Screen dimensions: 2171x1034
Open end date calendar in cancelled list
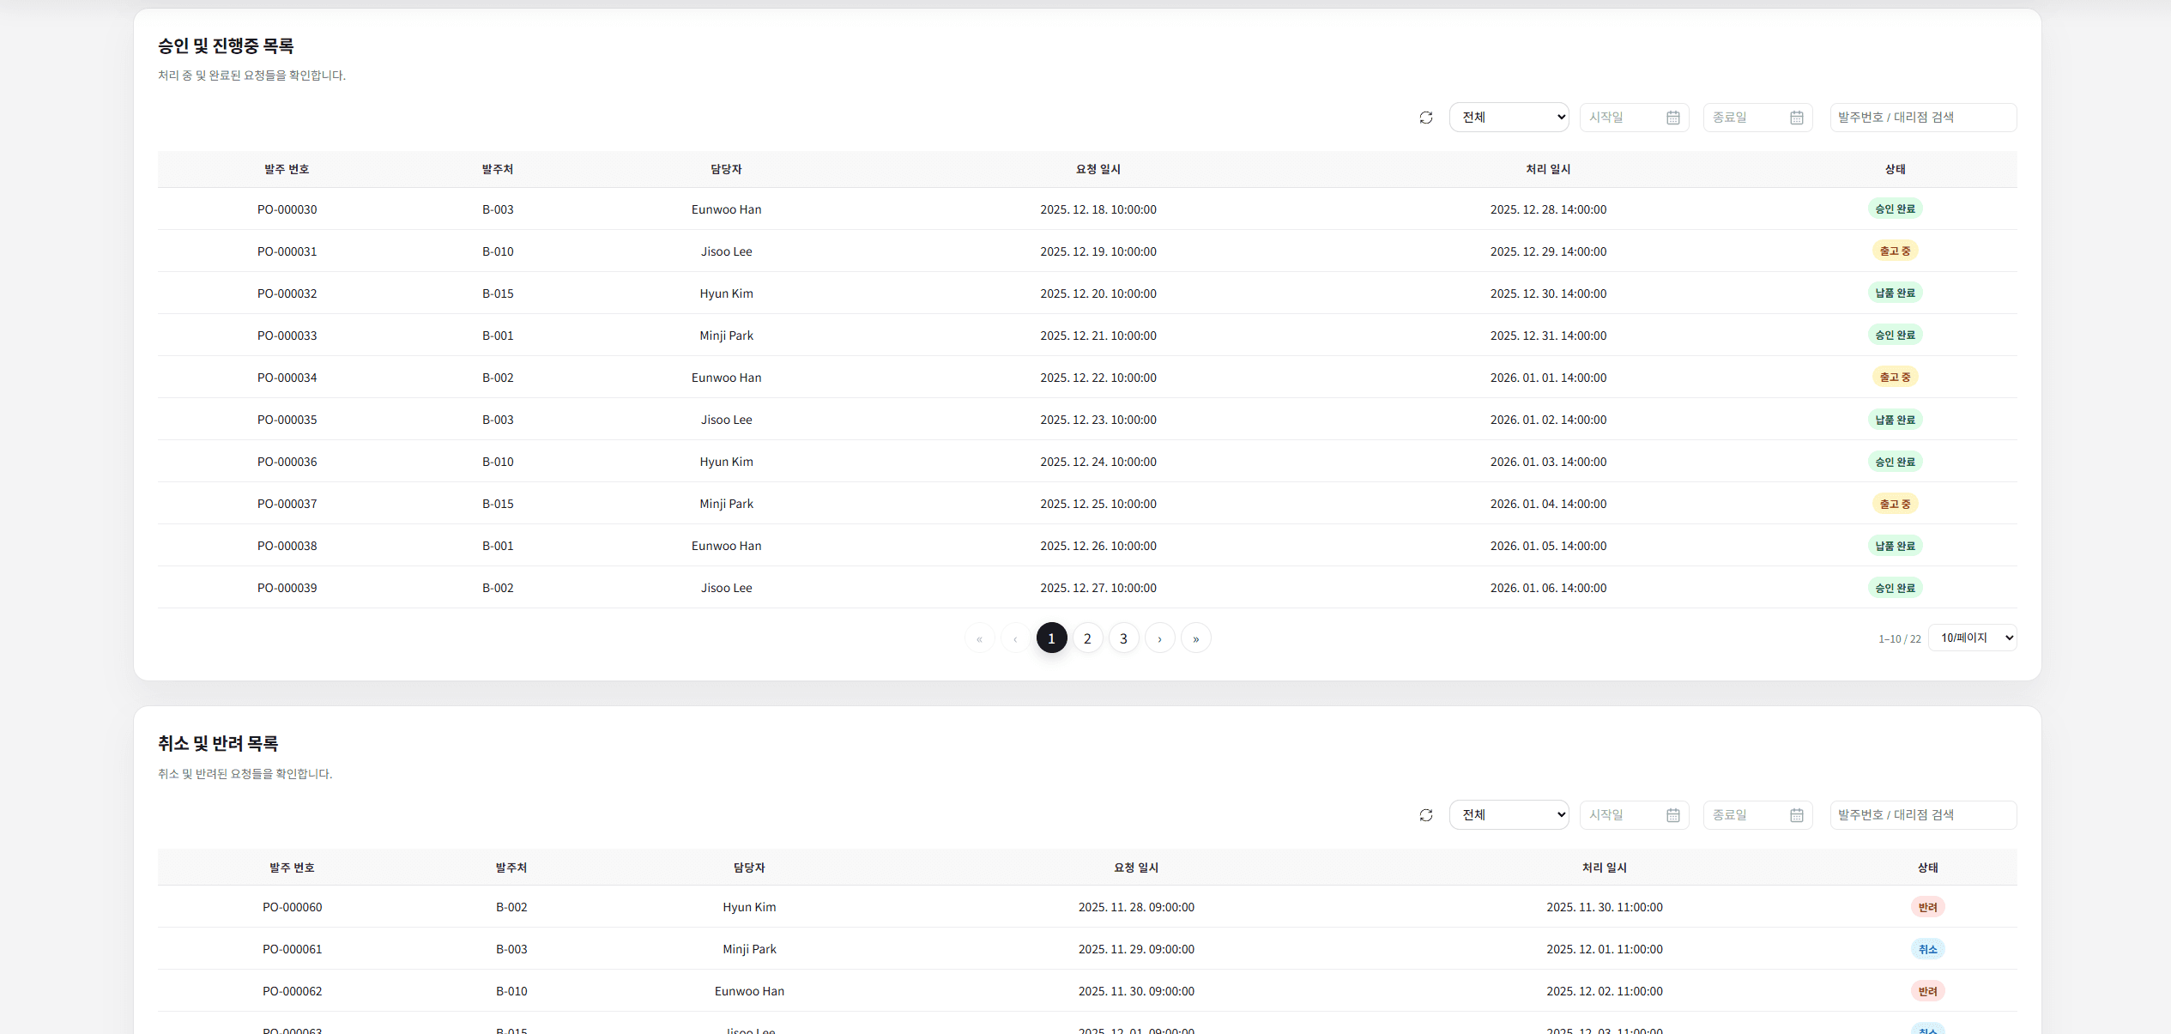pyautogui.click(x=1796, y=815)
